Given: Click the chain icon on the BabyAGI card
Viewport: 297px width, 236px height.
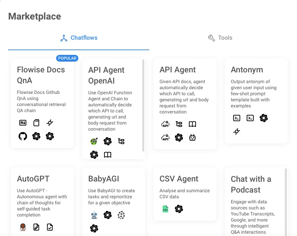Looking at the screenshot, I should (x=121, y=214).
